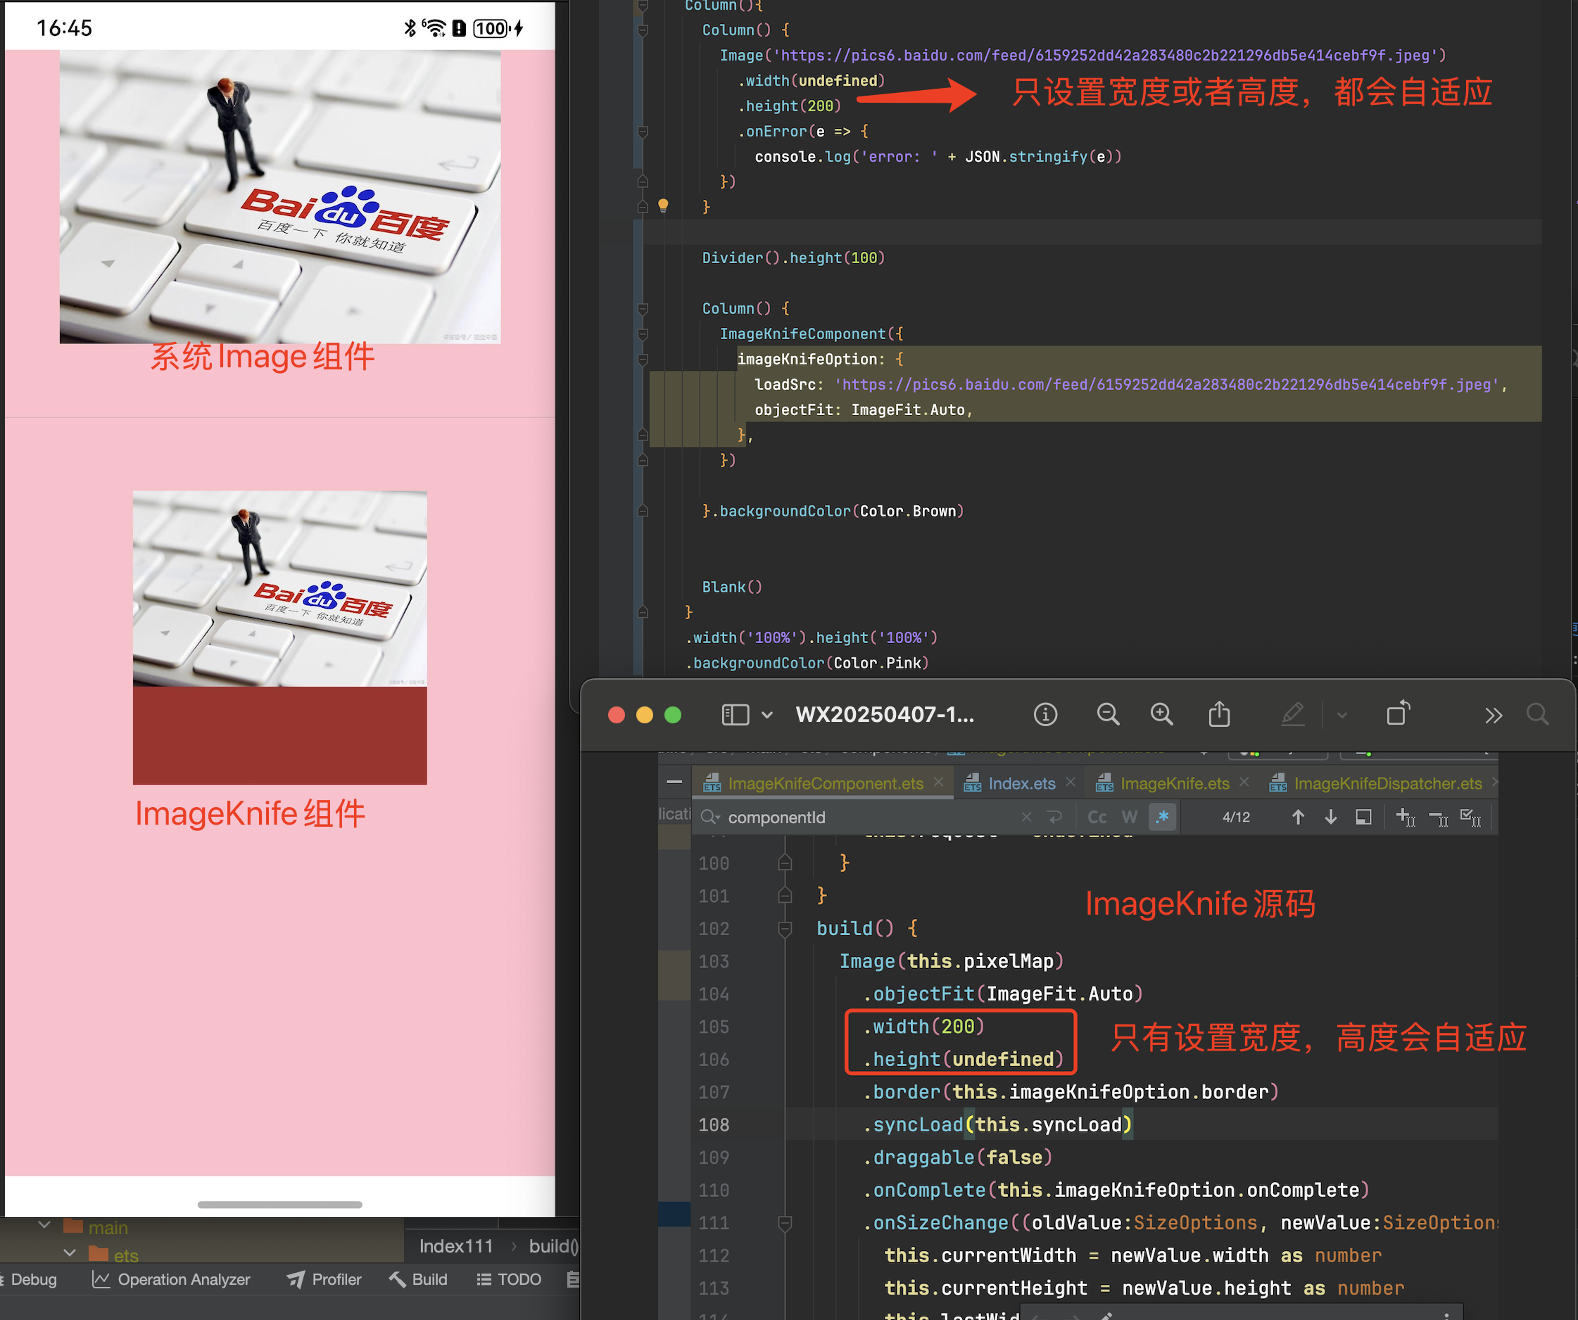This screenshot has width=1578, height=1320.
Task: Open the Build tool window
Action: click(x=418, y=1279)
